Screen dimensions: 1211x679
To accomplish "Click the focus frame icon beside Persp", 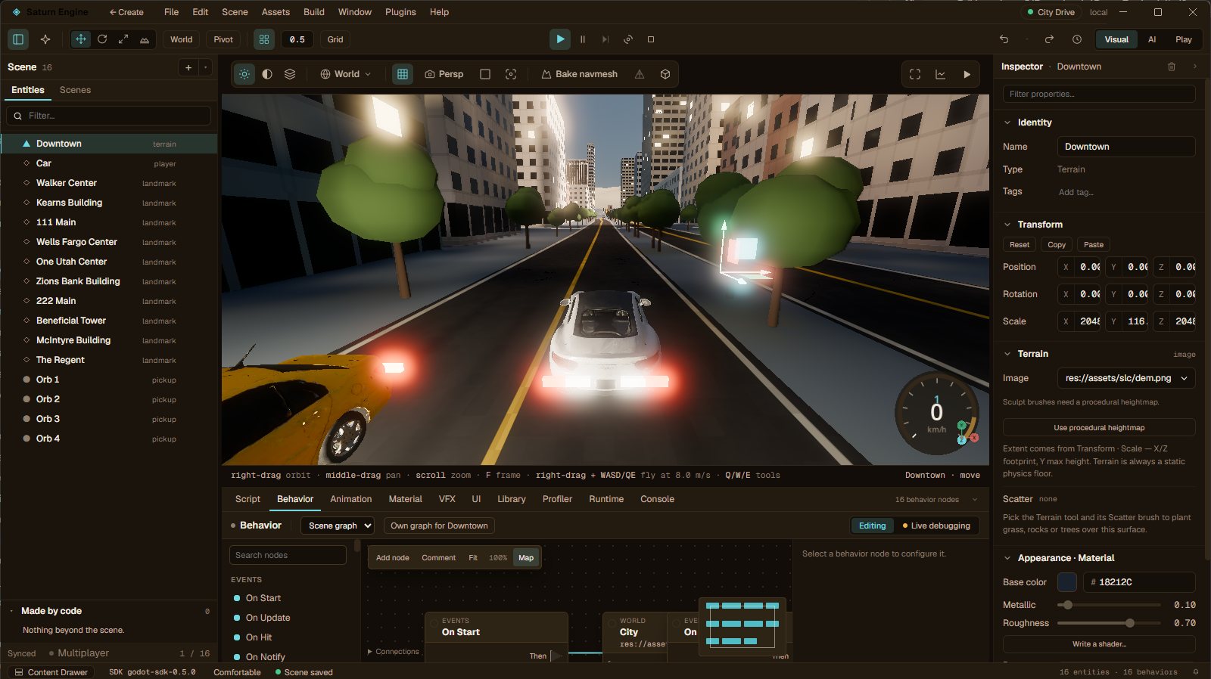I will point(511,74).
